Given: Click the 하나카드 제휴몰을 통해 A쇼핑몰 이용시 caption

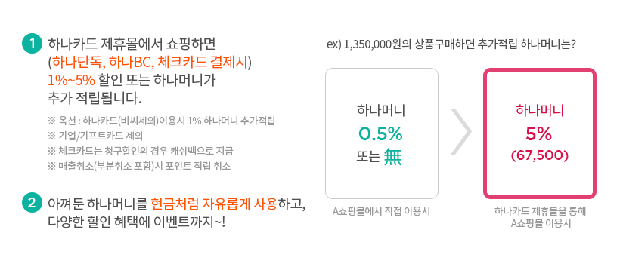Looking at the screenshot, I should pos(540,217).
